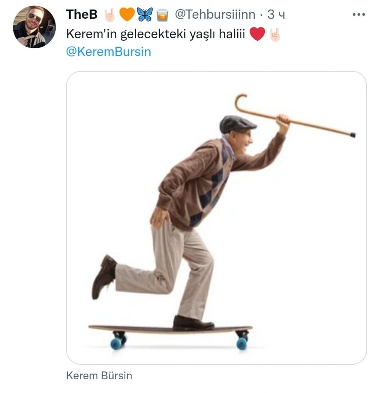Click the rock hand emoji beside TheB

[x=109, y=15]
